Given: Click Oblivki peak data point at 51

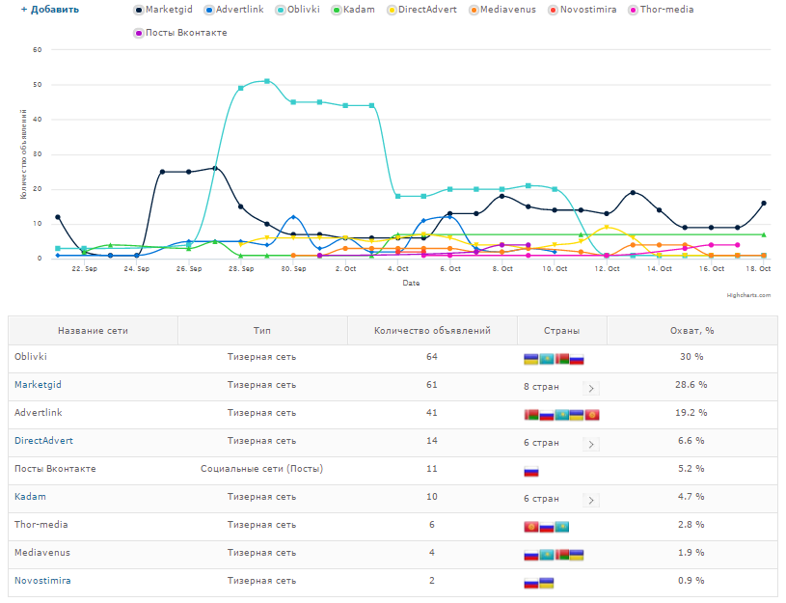Looking at the screenshot, I should tap(267, 81).
